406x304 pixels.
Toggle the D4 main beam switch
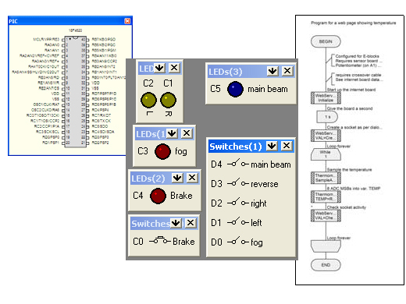coord(238,164)
